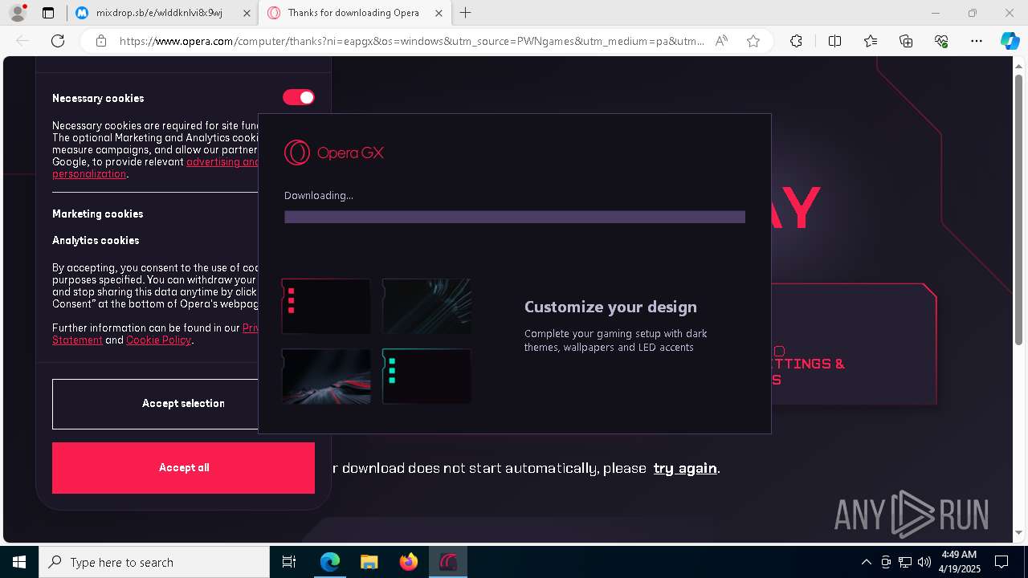This screenshot has height=578, width=1028.
Task: Select the Analytics cookies heading
Action: click(96, 240)
